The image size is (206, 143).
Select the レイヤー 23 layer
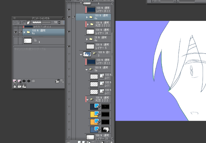[98, 137]
